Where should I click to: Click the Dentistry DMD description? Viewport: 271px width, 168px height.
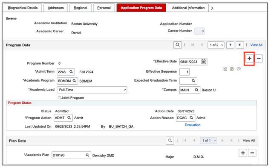tap(103, 156)
